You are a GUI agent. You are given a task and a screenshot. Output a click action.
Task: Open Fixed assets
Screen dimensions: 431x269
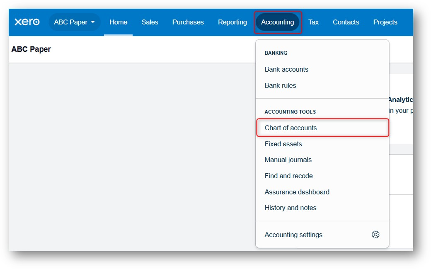(x=322, y=144)
